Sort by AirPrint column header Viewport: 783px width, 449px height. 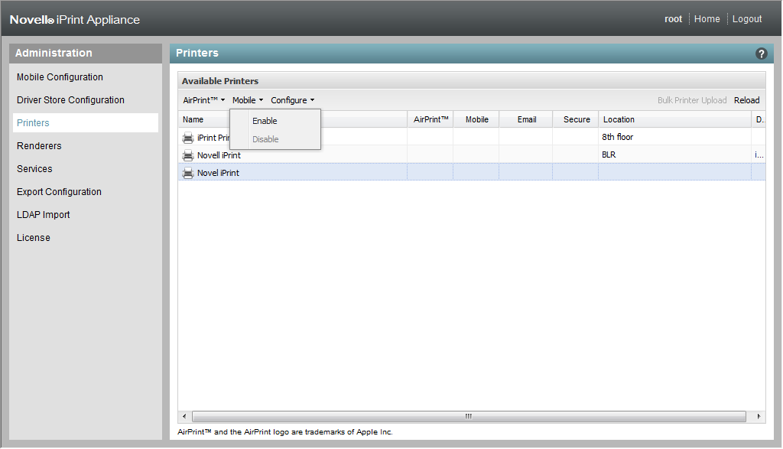(430, 119)
